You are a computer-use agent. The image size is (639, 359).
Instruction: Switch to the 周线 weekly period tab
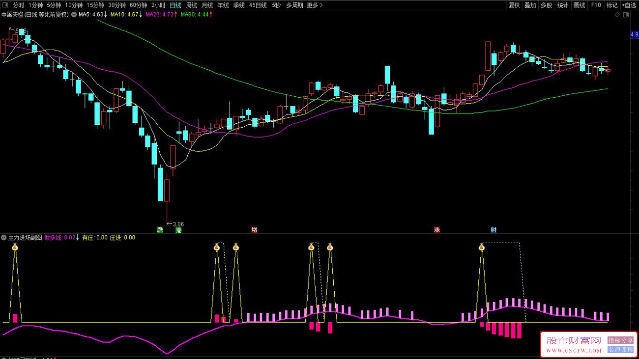pos(191,5)
